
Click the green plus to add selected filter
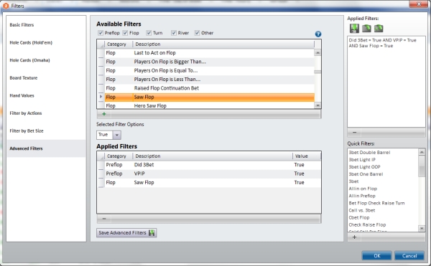tap(104, 114)
